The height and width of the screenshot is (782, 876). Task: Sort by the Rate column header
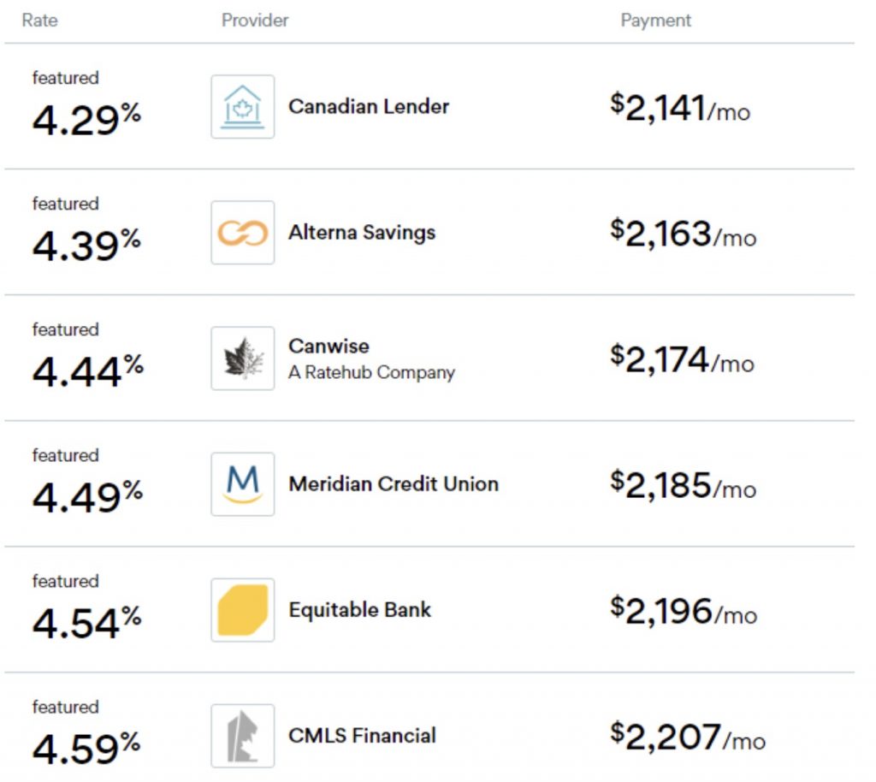[x=39, y=21]
